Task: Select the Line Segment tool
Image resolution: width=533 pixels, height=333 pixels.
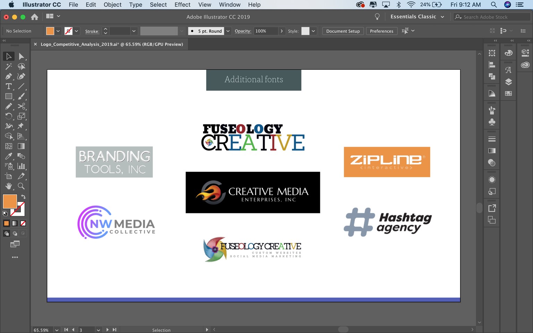Action: (22, 86)
